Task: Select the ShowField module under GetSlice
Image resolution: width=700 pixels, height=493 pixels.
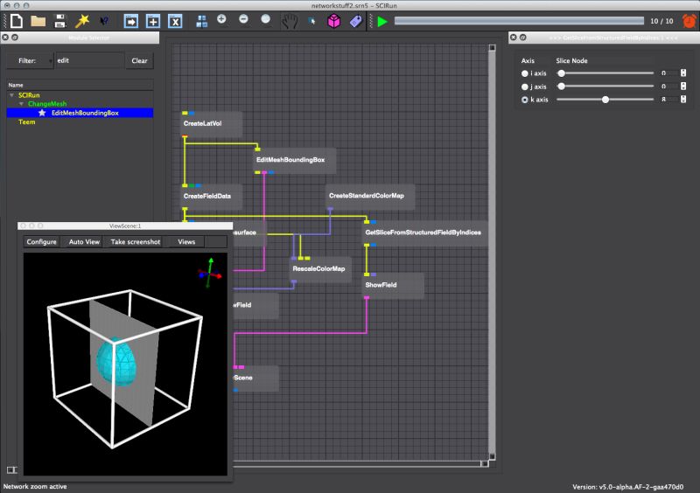Action: pos(393,285)
